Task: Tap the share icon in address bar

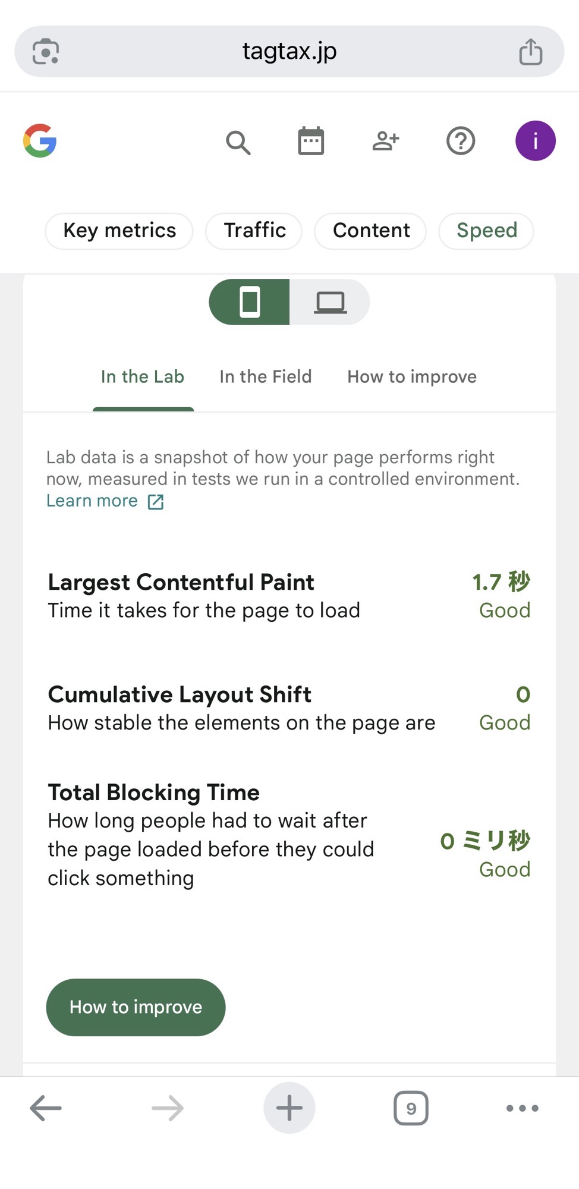Action: tap(530, 52)
